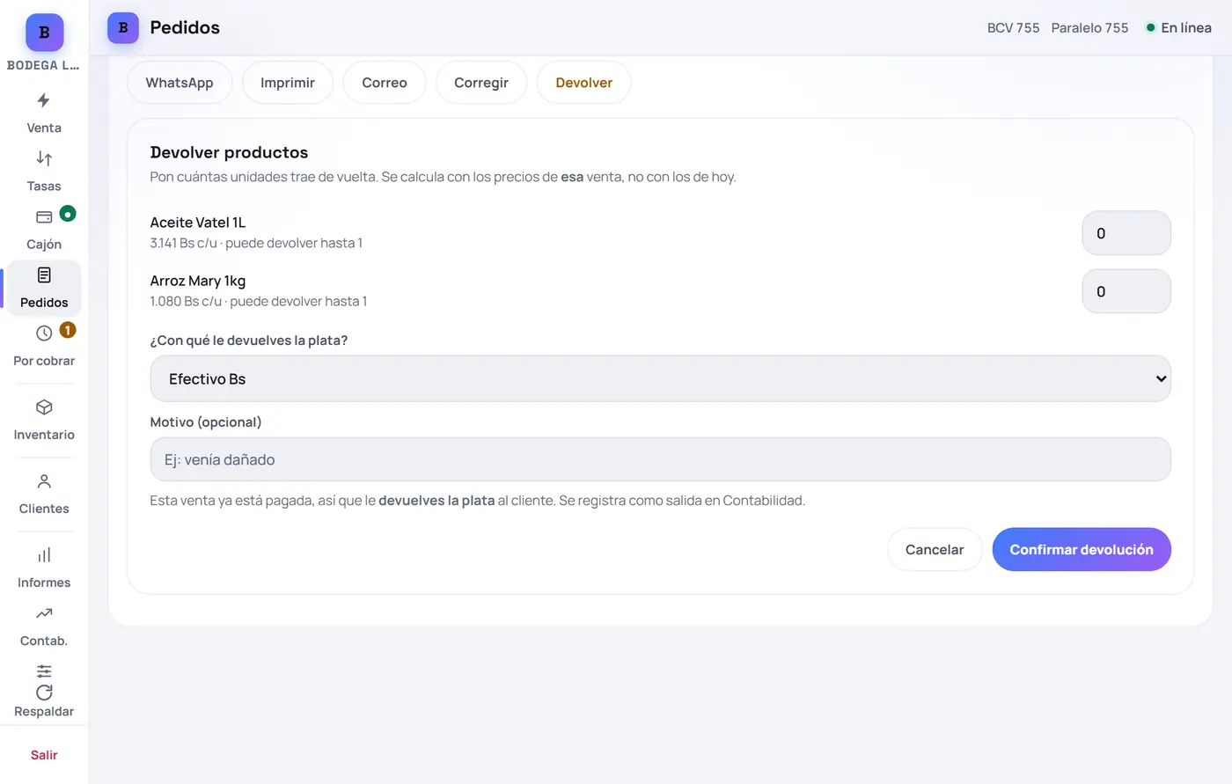Image resolution: width=1232 pixels, height=784 pixels.
Task: Log out with Salir
Action: coord(44,755)
